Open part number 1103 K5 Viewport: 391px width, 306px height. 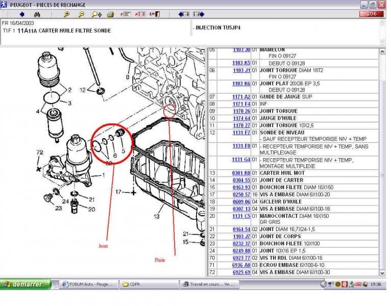241,63
